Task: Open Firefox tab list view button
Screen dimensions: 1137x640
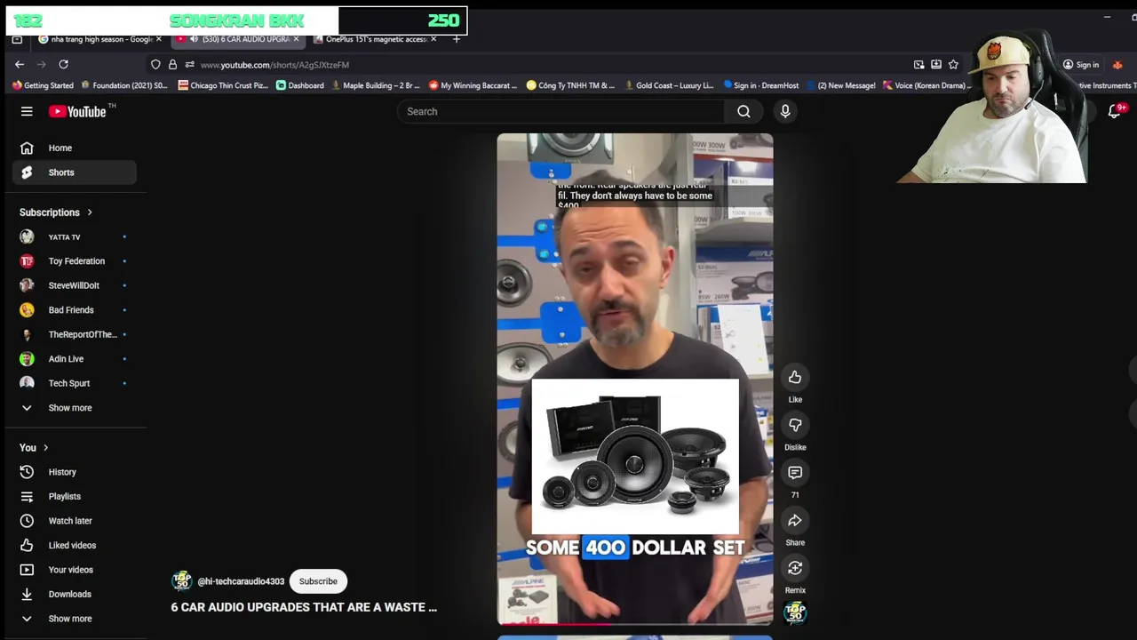Action: (17, 39)
